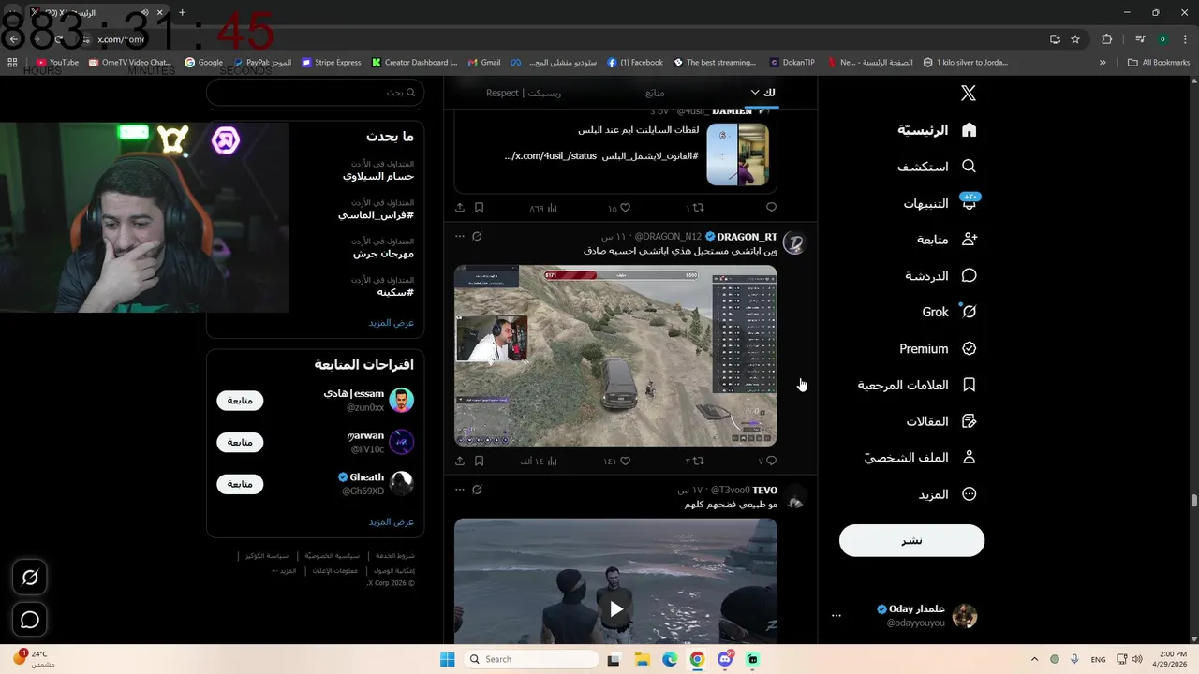Bookmark this page with star icon
This screenshot has height=674, width=1199.
pyautogui.click(x=1075, y=39)
